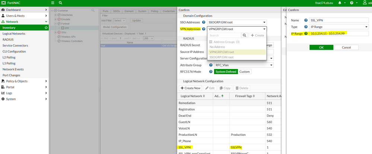Viewport: 372px width, 154px height.
Task: Switch RFC5176 mode to Custom
Action: point(244,72)
